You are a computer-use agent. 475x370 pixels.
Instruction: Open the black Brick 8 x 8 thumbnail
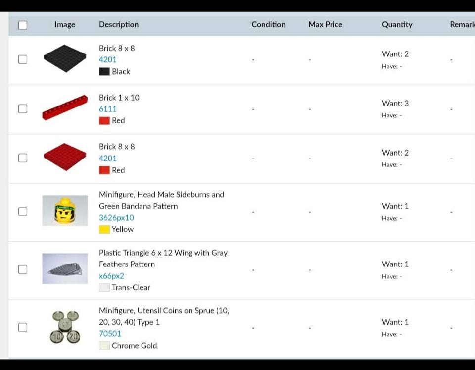(65, 58)
